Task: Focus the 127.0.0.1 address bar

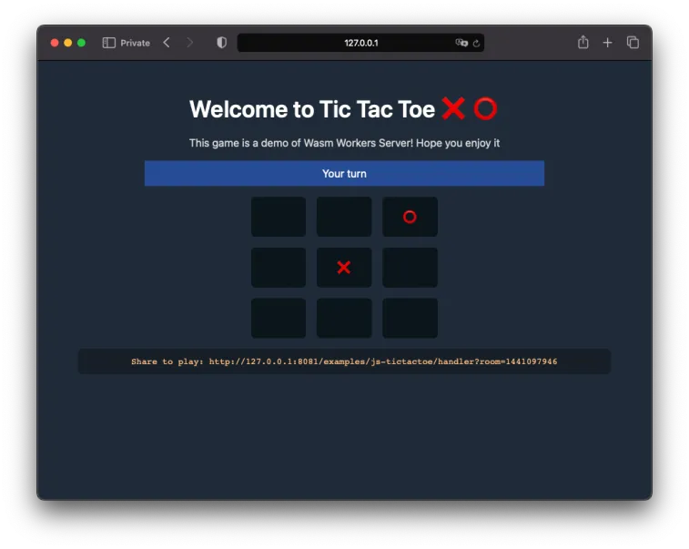Action: point(360,43)
